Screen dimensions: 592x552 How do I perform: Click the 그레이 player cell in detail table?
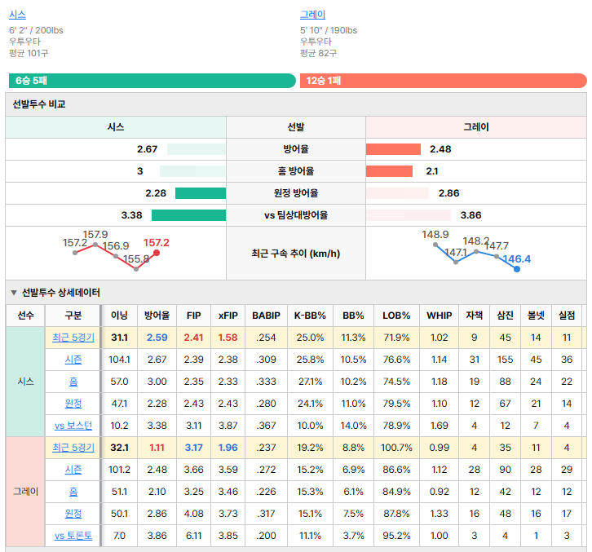click(x=25, y=491)
